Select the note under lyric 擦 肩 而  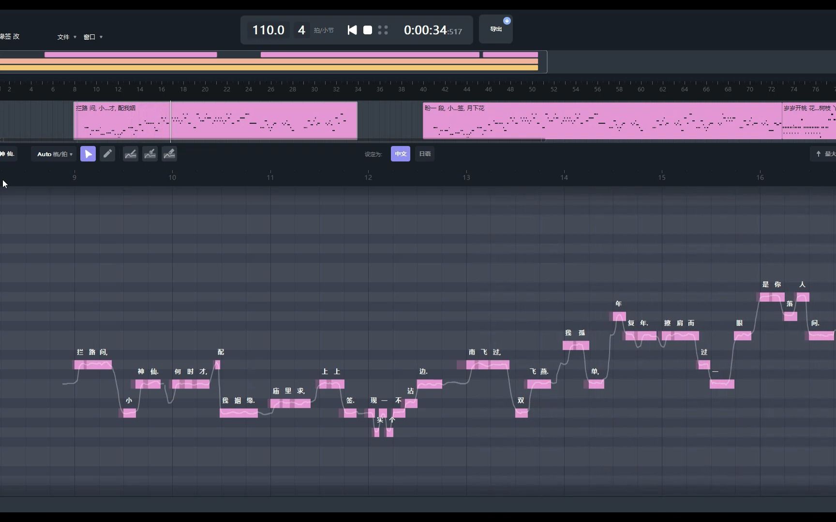(x=680, y=335)
